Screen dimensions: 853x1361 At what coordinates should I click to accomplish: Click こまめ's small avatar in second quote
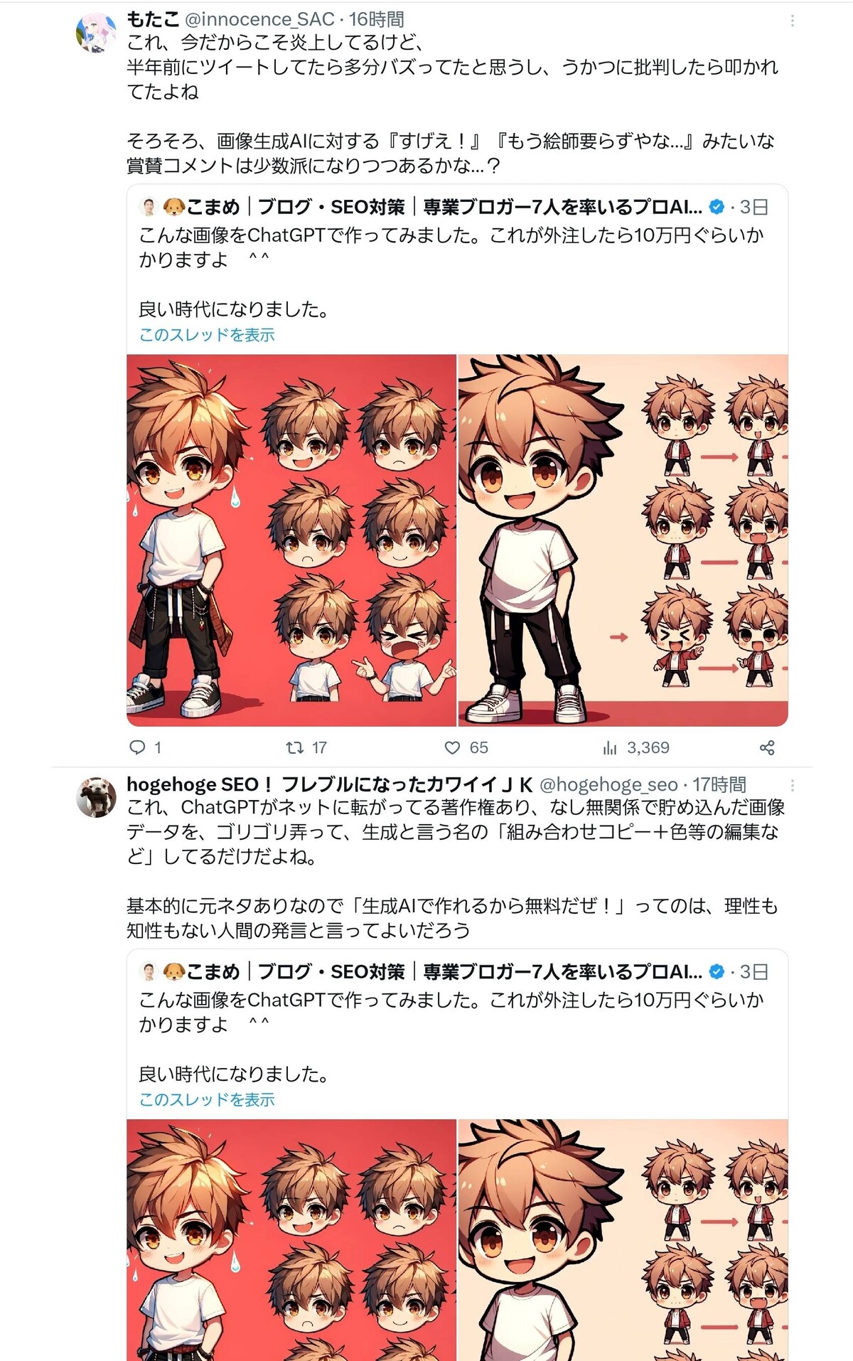click(149, 971)
